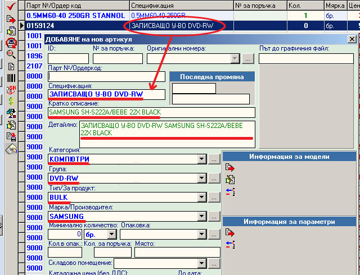
Task: Click the blank document icon in left toolbar
Action: [11, 66]
